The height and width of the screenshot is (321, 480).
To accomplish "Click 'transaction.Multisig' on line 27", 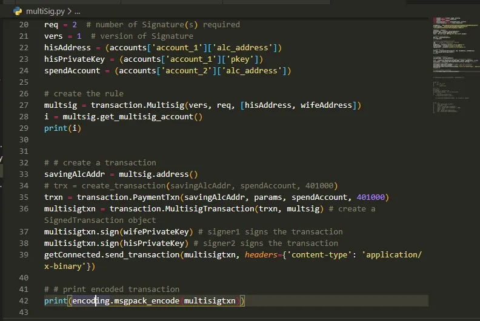I will [x=138, y=105].
